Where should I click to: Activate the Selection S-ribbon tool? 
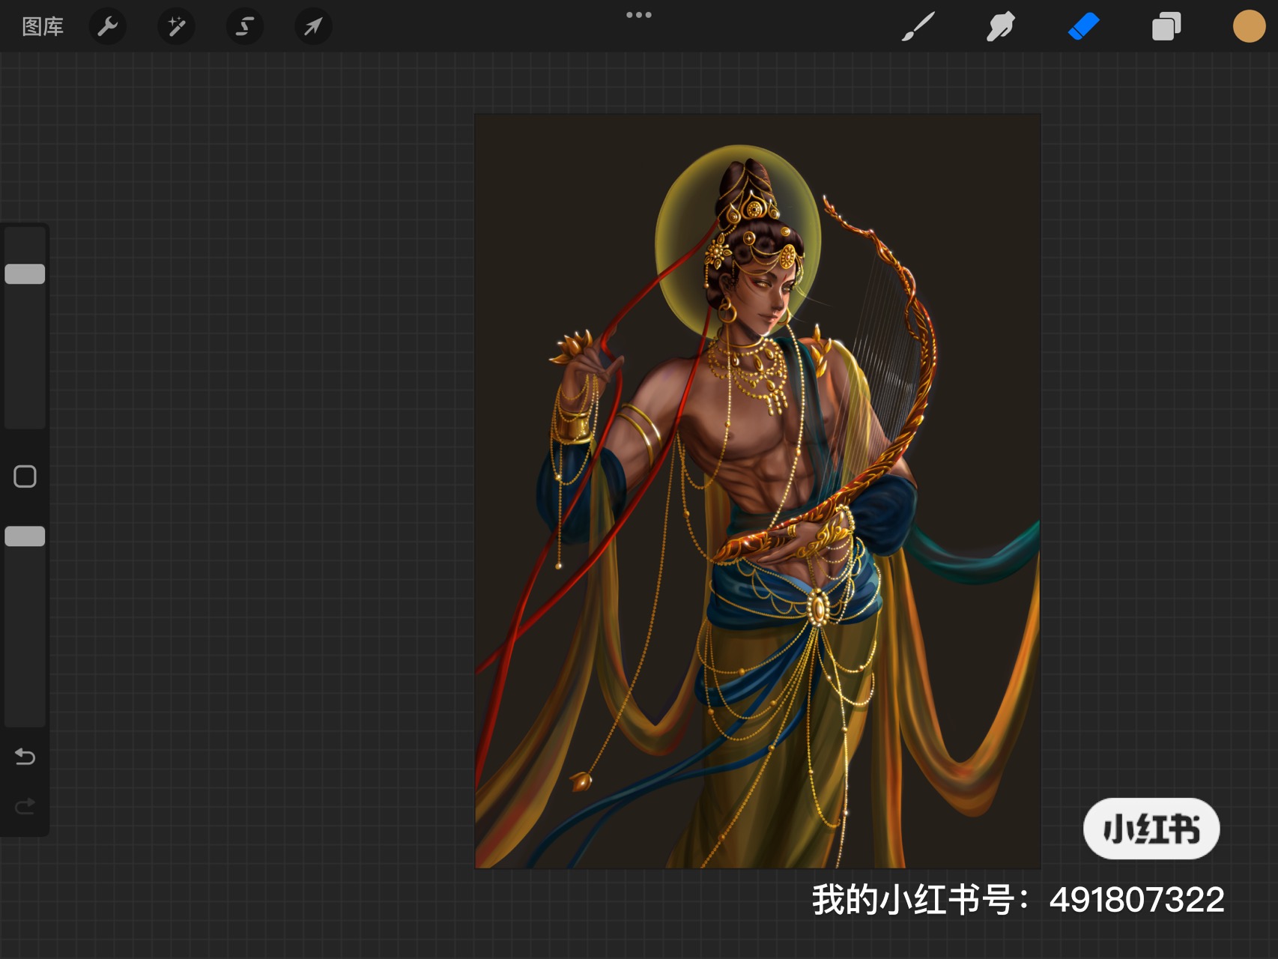click(x=245, y=27)
